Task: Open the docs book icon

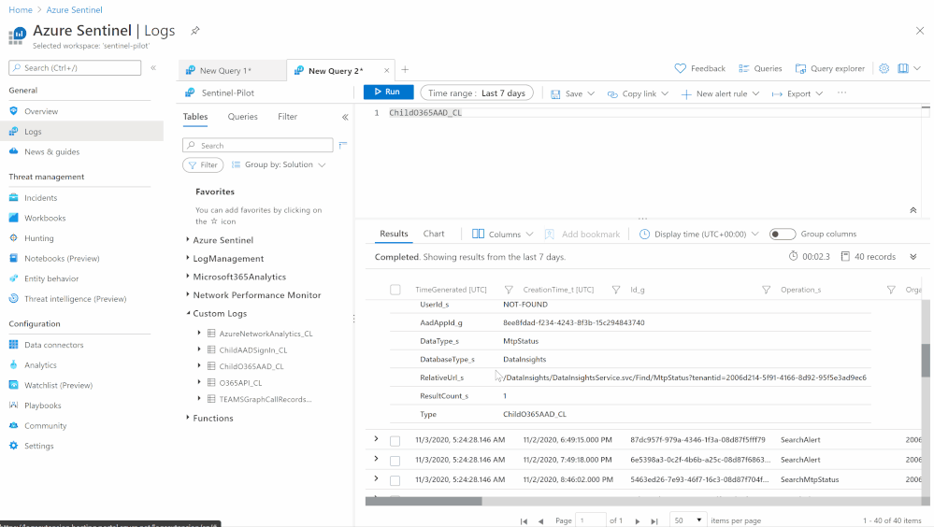Action: pos(903,68)
